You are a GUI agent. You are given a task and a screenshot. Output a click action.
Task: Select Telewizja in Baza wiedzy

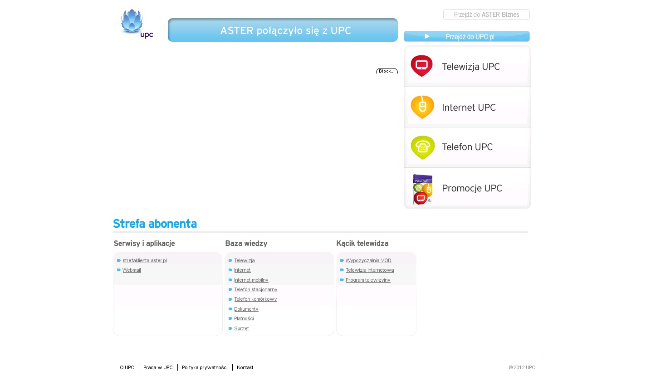pos(244,260)
